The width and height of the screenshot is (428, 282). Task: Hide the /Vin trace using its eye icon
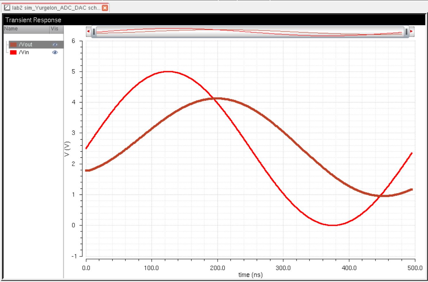point(55,52)
